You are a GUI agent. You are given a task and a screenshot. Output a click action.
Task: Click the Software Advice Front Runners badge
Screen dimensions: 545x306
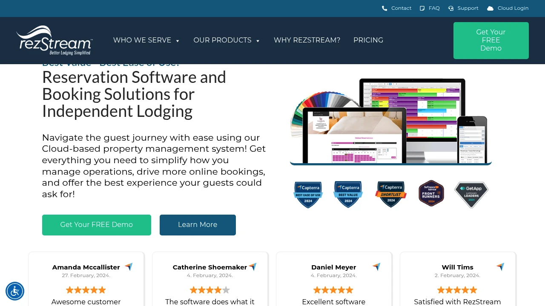(x=431, y=193)
